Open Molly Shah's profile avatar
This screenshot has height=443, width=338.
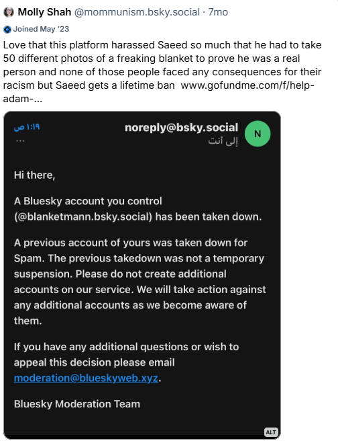(x=9, y=12)
